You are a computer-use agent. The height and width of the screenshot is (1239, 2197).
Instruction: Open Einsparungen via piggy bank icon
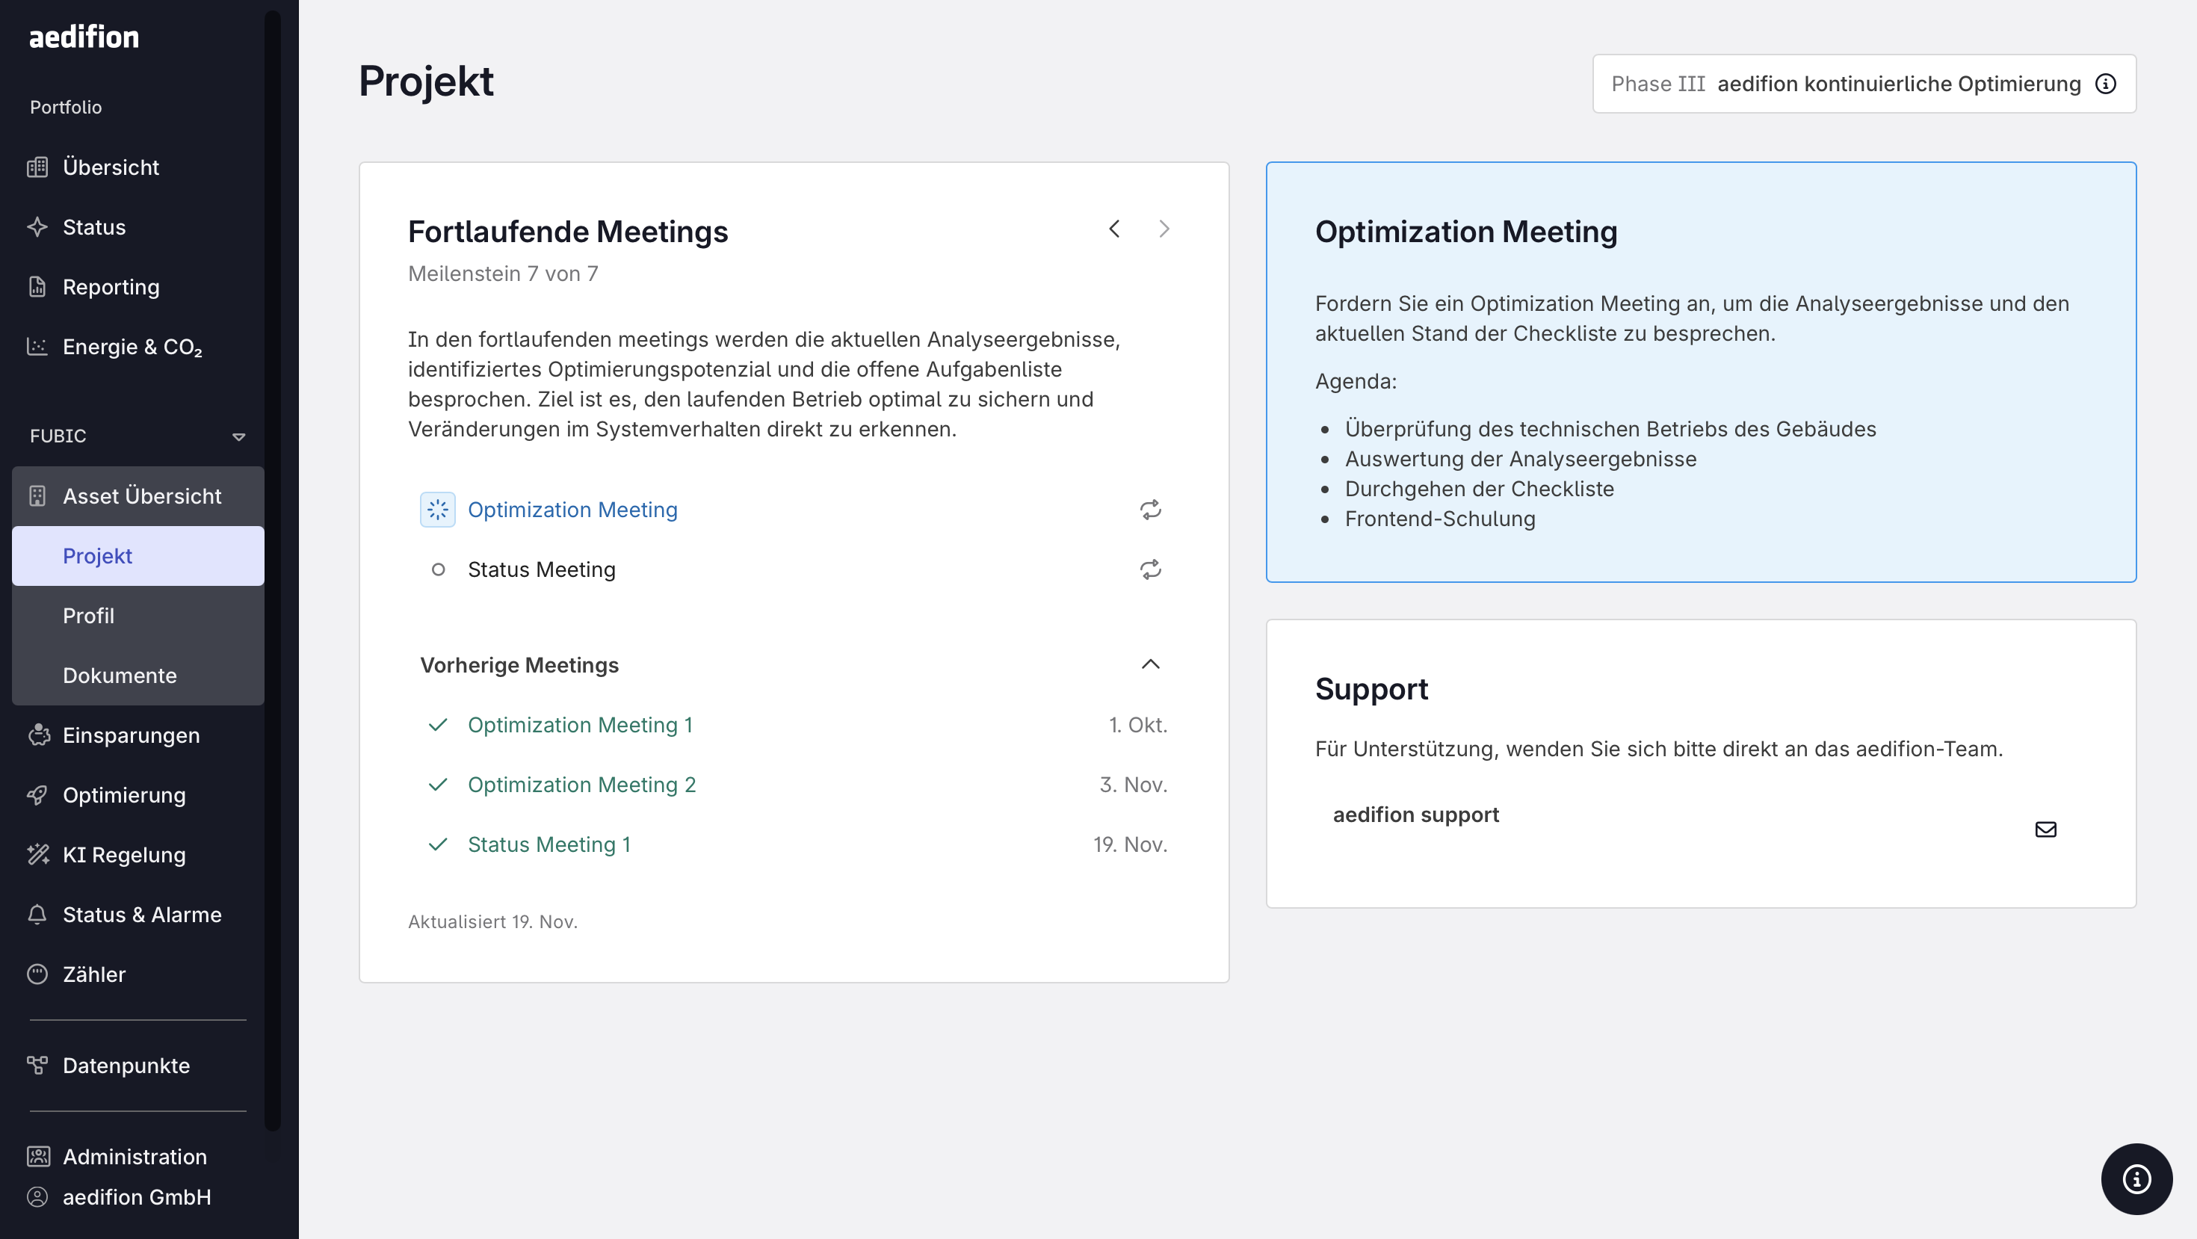pyautogui.click(x=37, y=735)
